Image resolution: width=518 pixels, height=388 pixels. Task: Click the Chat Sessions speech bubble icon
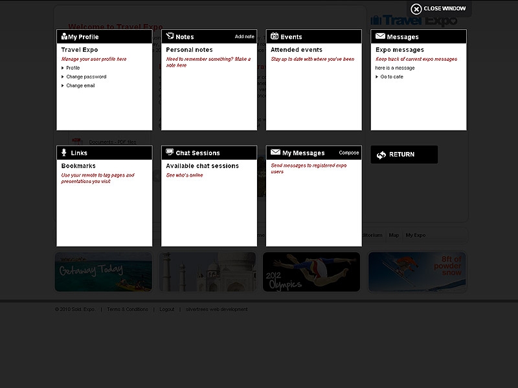click(170, 153)
